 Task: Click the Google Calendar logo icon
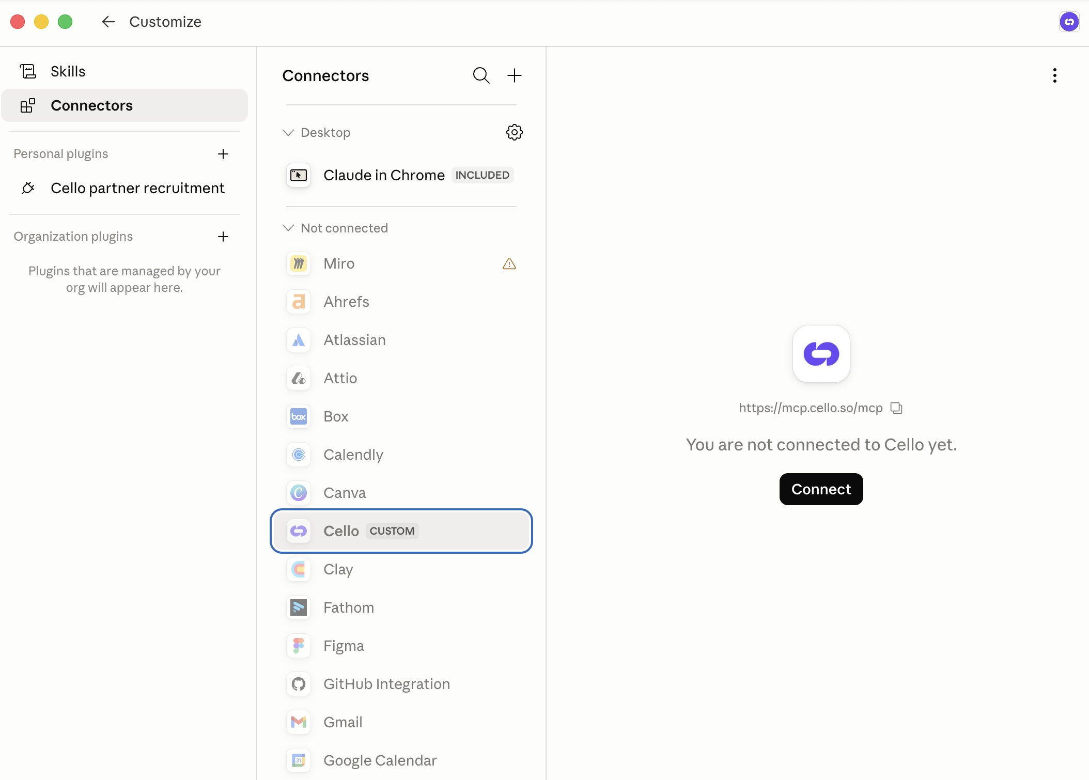click(x=299, y=760)
